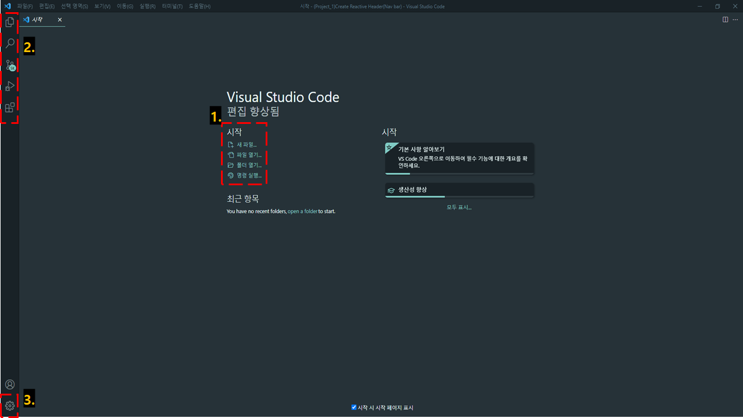This screenshot has height=418, width=743.
Task: Open the 이동(G) menu
Action: (125, 6)
